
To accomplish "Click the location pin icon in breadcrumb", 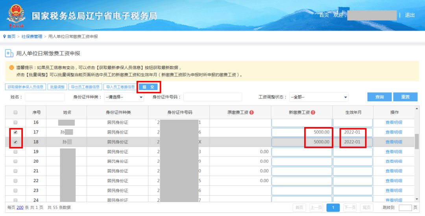I will (x=4, y=37).
